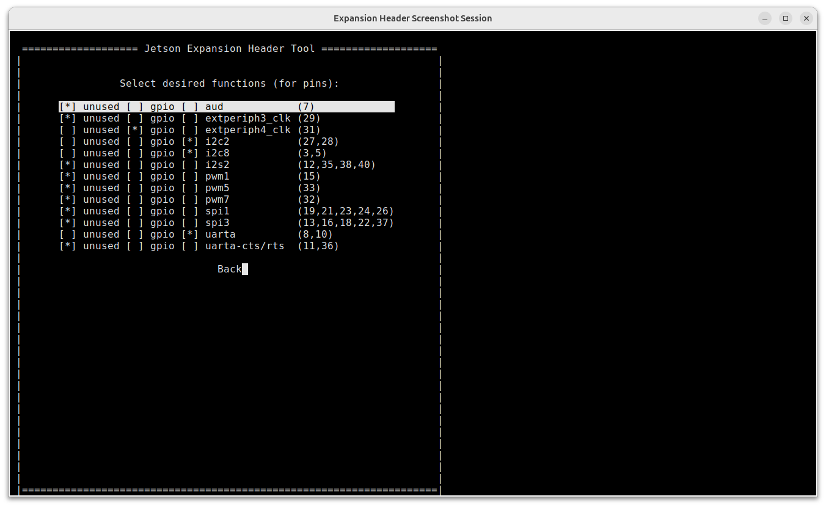Toggle unused checkbox in the extperiph3_clk row
This screenshot has width=826, height=507.
coord(68,119)
